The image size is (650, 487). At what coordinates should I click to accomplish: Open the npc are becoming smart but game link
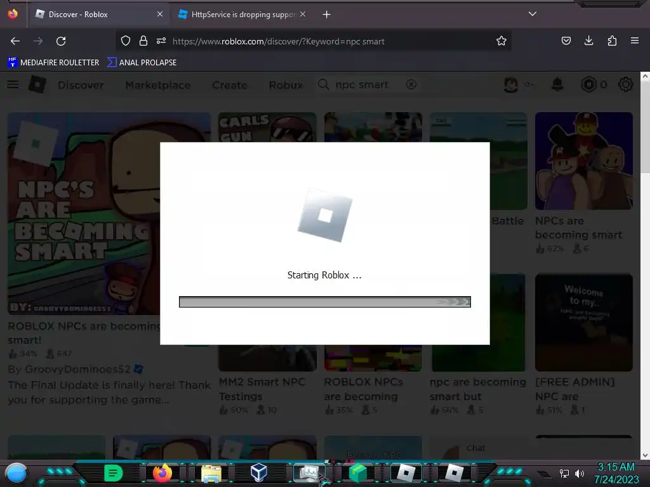click(477, 389)
